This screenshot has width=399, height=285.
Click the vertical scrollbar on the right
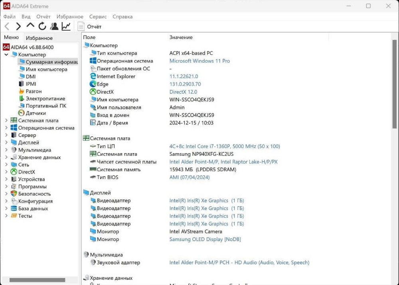(395, 84)
